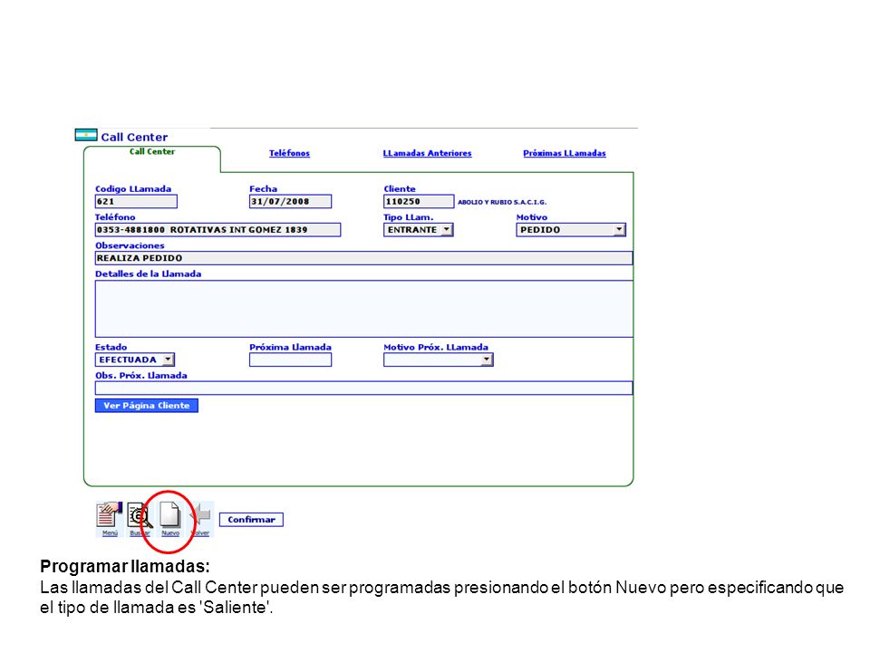Click the Obs. Próx. Llamada field
This screenshot has height=652, width=870.
point(363,388)
